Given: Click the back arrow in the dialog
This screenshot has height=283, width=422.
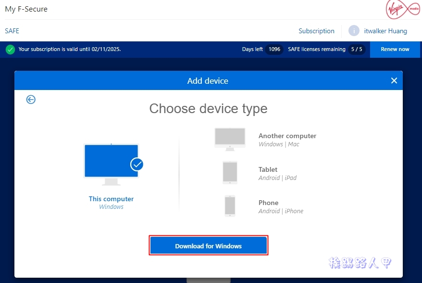Looking at the screenshot, I should click(x=31, y=99).
